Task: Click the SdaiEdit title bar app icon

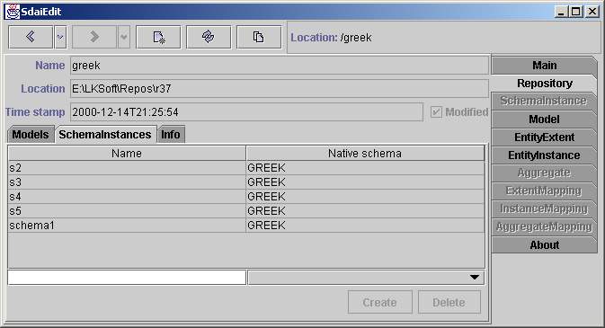Action: pyautogui.click(x=13, y=12)
